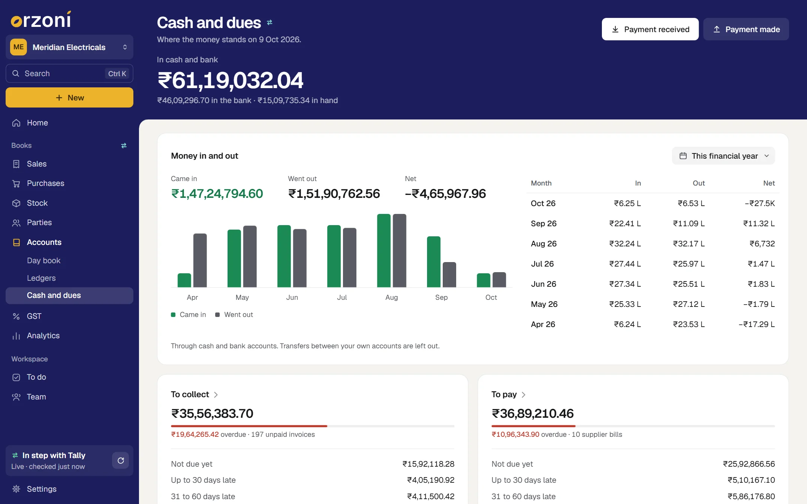Click the sync arrows next to Books
Image resolution: width=807 pixels, height=504 pixels.
click(124, 146)
